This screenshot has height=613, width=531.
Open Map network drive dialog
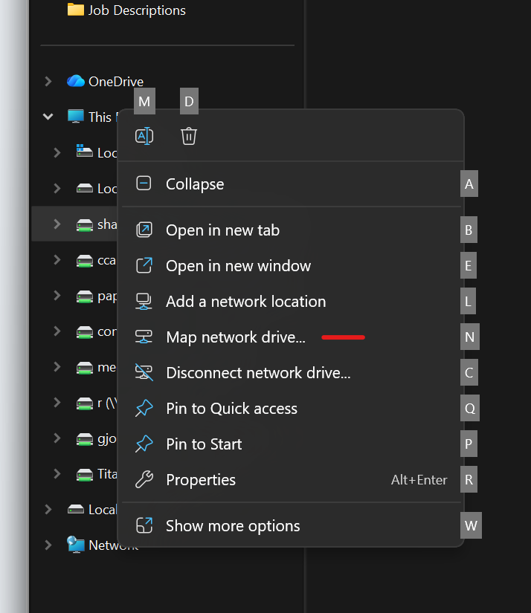[235, 337]
